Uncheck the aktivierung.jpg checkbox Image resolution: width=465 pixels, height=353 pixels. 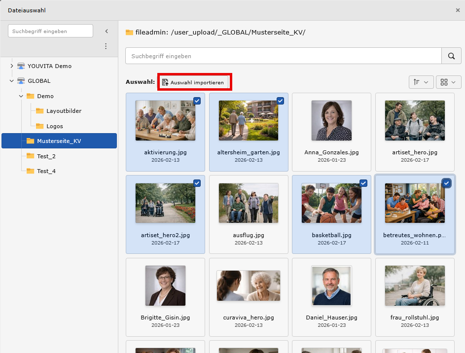[x=197, y=101]
